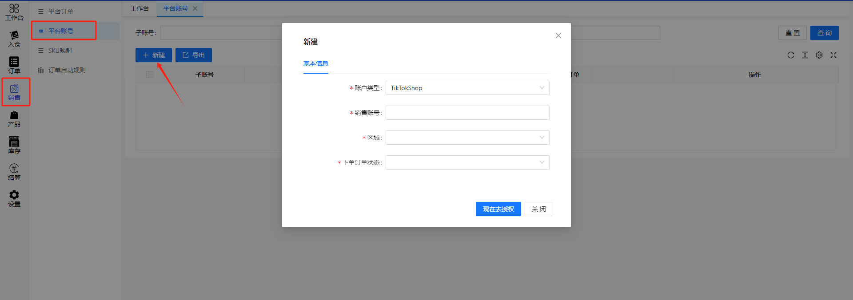Screen dimensions: 853x300
Task: Click the 现在去授权 button
Action: point(498,209)
